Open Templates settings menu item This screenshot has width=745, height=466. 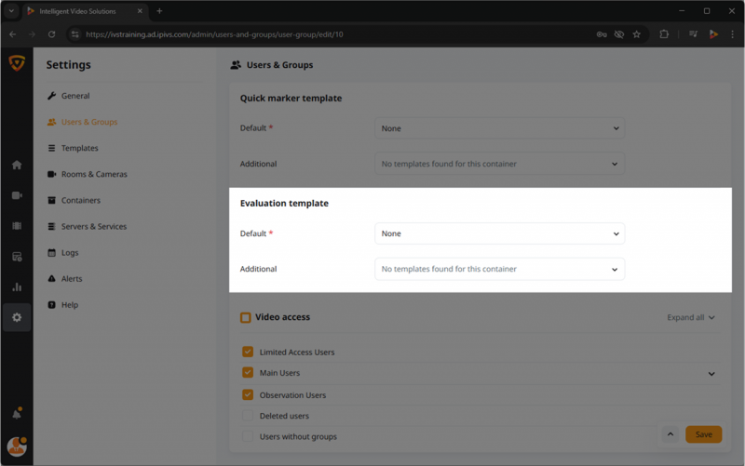73,148
